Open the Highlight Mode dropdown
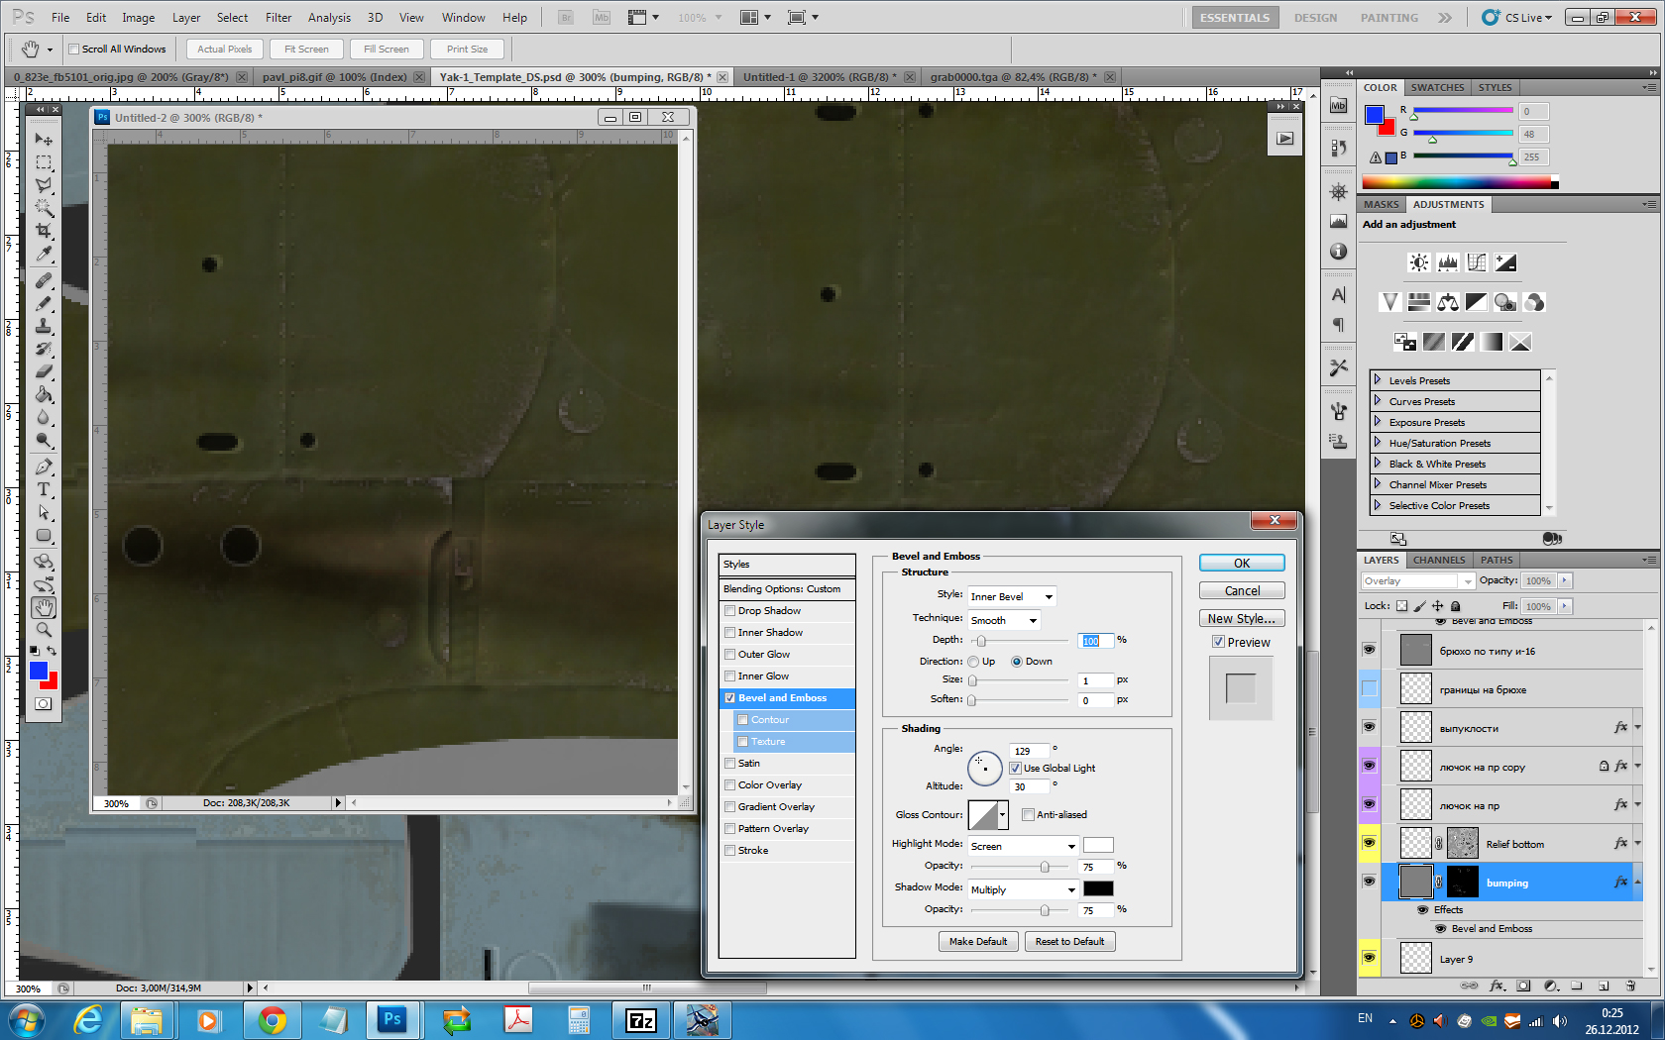The height and width of the screenshot is (1040, 1665). (x=1023, y=846)
